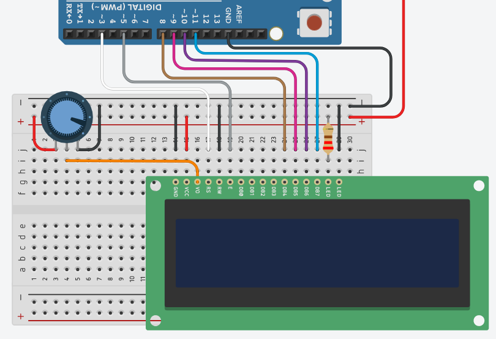Select the striped resistor on the breadboard
Viewport: 496px width, 339px height.
click(328, 138)
